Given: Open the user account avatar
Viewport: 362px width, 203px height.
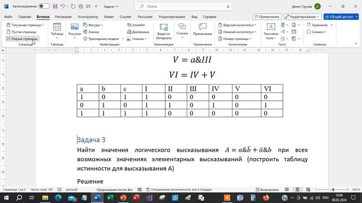Looking at the screenshot, I should pos(317,6).
